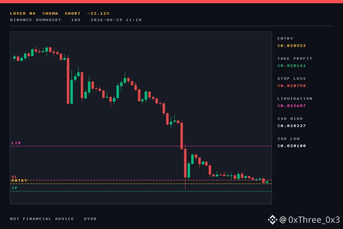Click the '-22.12%' loss percentage
The height and width of the screenshot is (229, 343).
click(98, 13)
